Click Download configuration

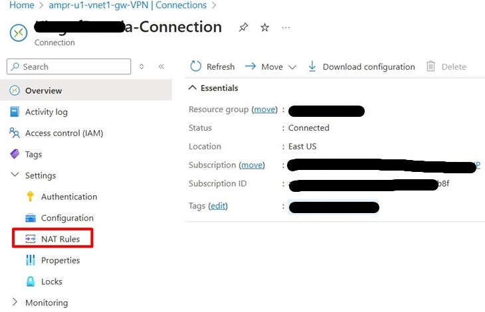[361, 66]
